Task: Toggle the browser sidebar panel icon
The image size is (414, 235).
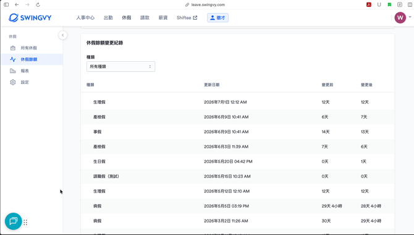Action: tap(6, 5)
